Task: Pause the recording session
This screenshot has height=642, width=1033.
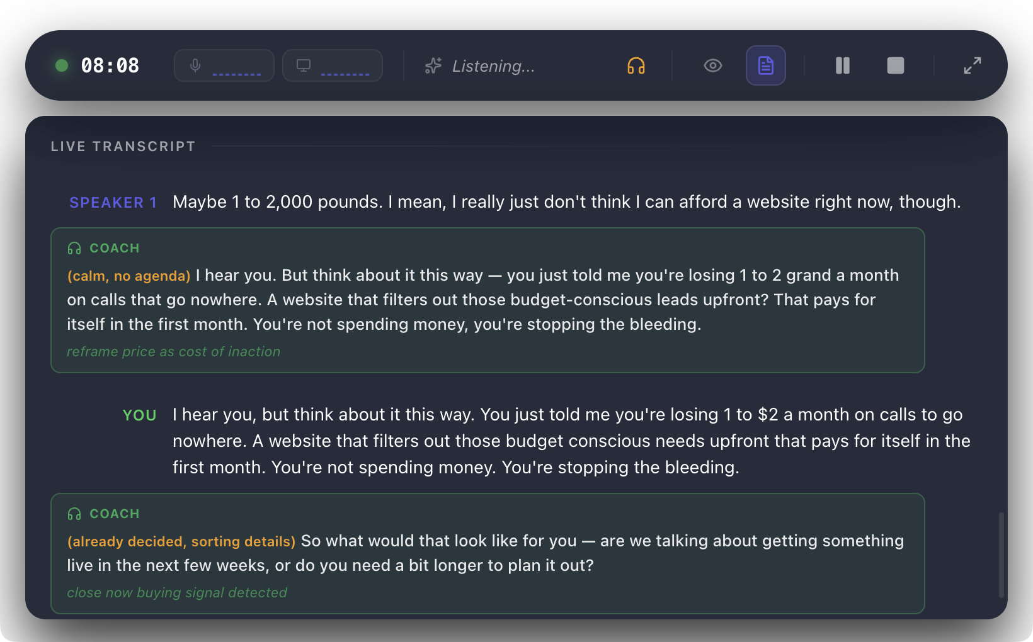Action: 842,65
